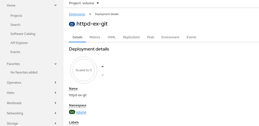Open the volume namespace link
259x126 pixels.
coord(81,112)
